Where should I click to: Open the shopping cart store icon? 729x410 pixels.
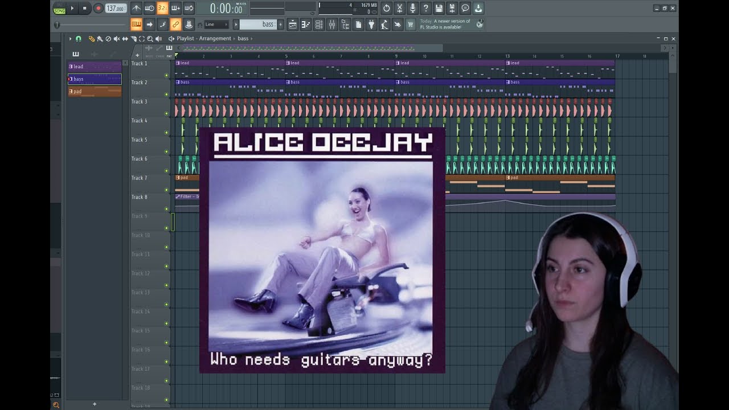coord(411,24)
